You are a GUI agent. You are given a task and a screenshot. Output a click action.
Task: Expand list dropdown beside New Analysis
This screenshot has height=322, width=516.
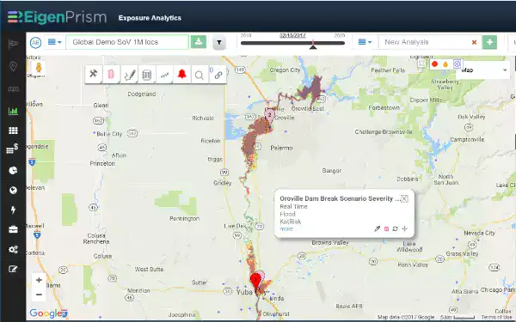click(365, 42)
